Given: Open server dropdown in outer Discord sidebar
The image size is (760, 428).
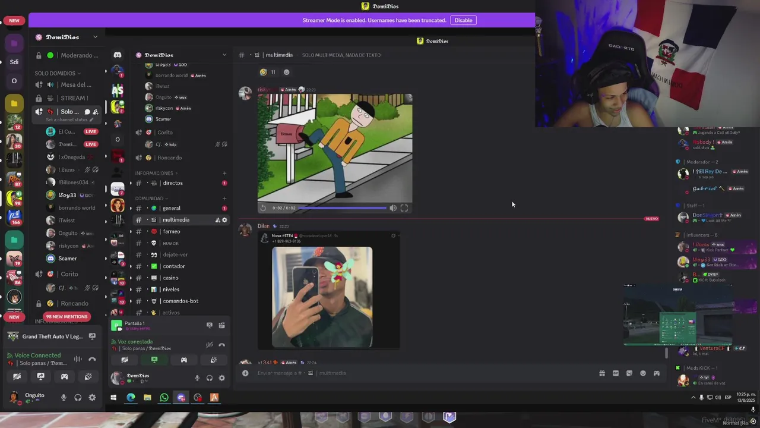Looking at the screenshot, I should 95,37.
